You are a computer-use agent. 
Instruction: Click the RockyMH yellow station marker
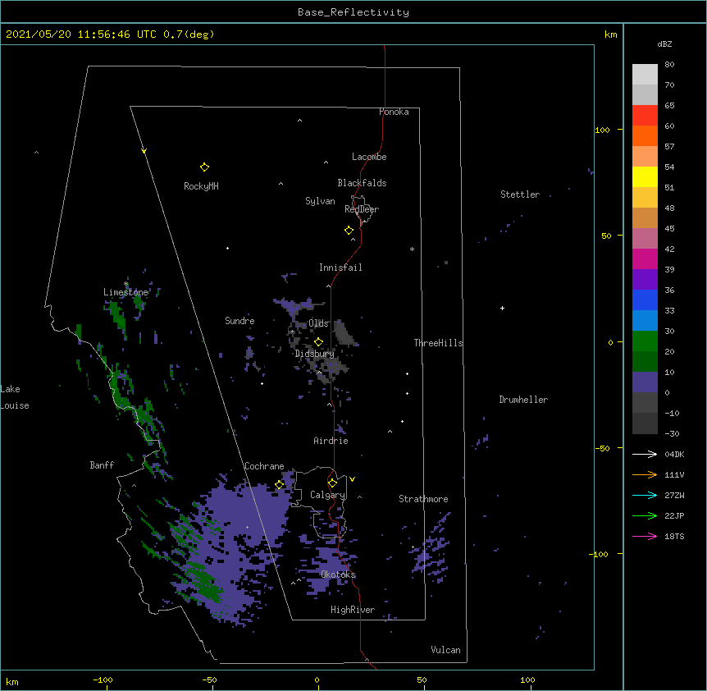tap(204, 167)
